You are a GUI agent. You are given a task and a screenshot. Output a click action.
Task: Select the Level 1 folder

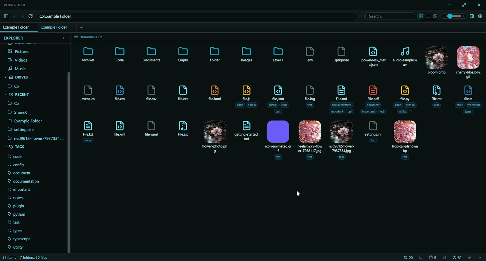[x=278, y=54]
